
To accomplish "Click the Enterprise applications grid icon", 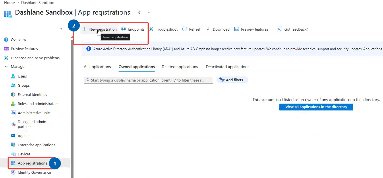I will (13, 145).
